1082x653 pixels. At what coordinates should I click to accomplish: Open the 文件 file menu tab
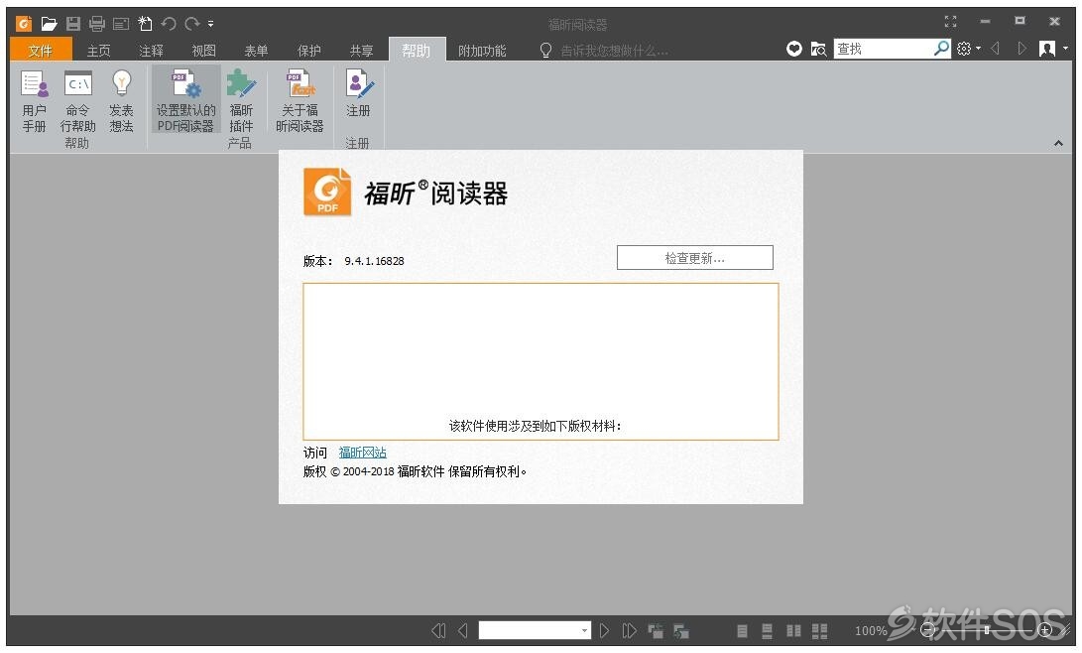click(41, 51)
